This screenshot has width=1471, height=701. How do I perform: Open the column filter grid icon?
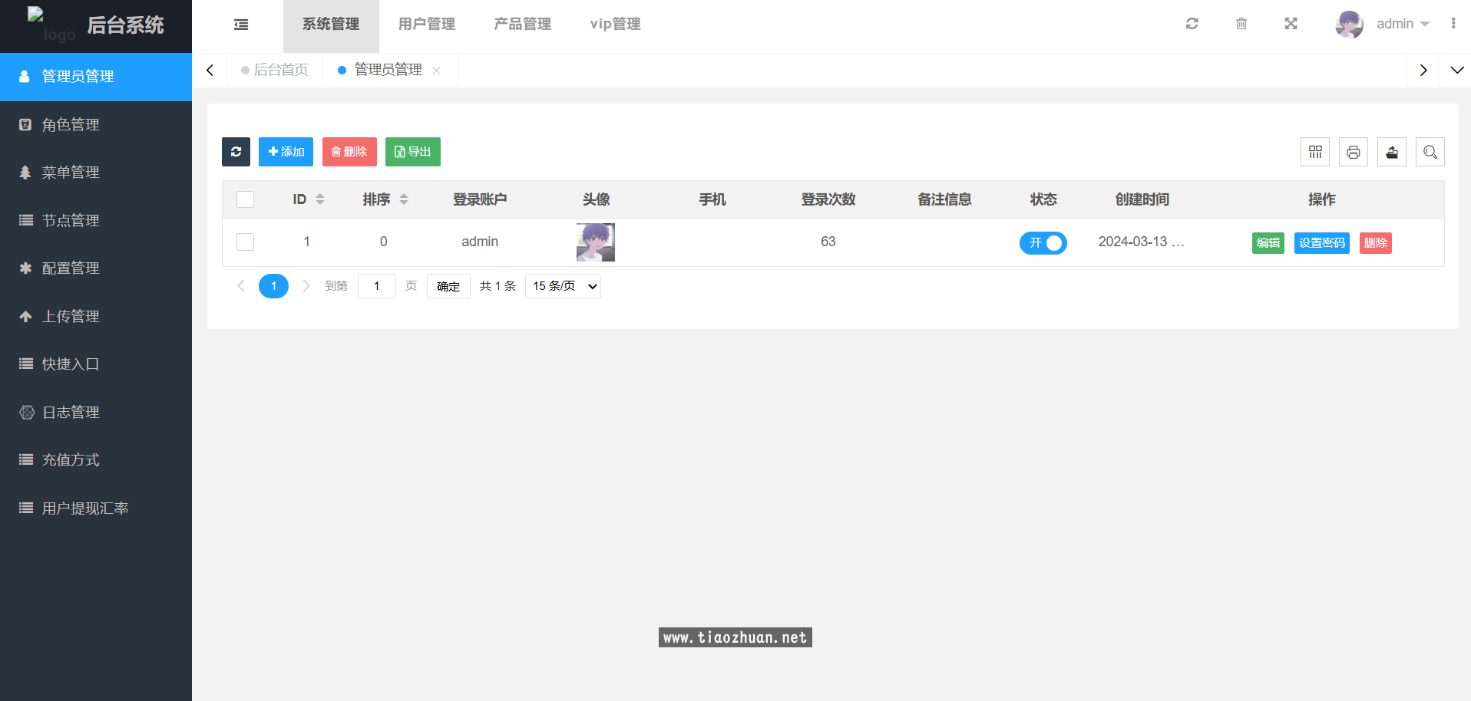1315,152
